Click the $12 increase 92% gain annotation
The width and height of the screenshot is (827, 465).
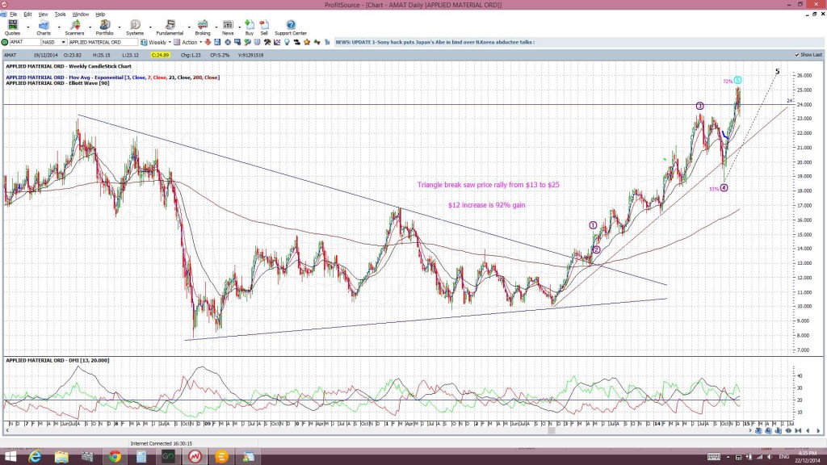[x=487, y=205]
